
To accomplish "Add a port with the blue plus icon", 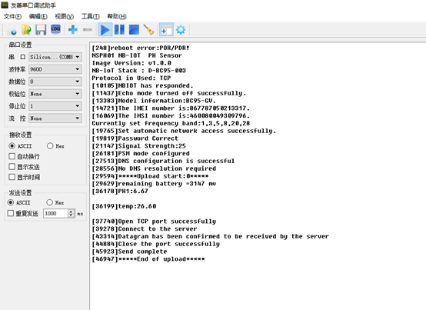I will tap(73, 29).
